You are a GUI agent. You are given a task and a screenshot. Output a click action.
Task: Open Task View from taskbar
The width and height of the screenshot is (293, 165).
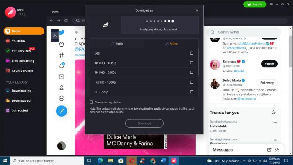(x=89, y=161)
